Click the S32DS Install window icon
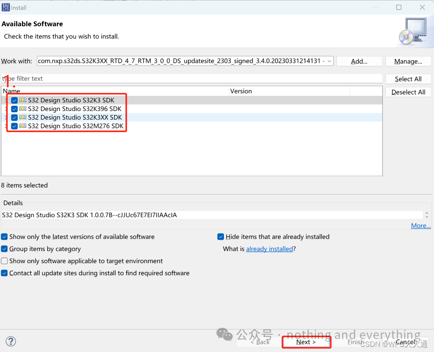434x352 pixels. (x=6, y=7)
